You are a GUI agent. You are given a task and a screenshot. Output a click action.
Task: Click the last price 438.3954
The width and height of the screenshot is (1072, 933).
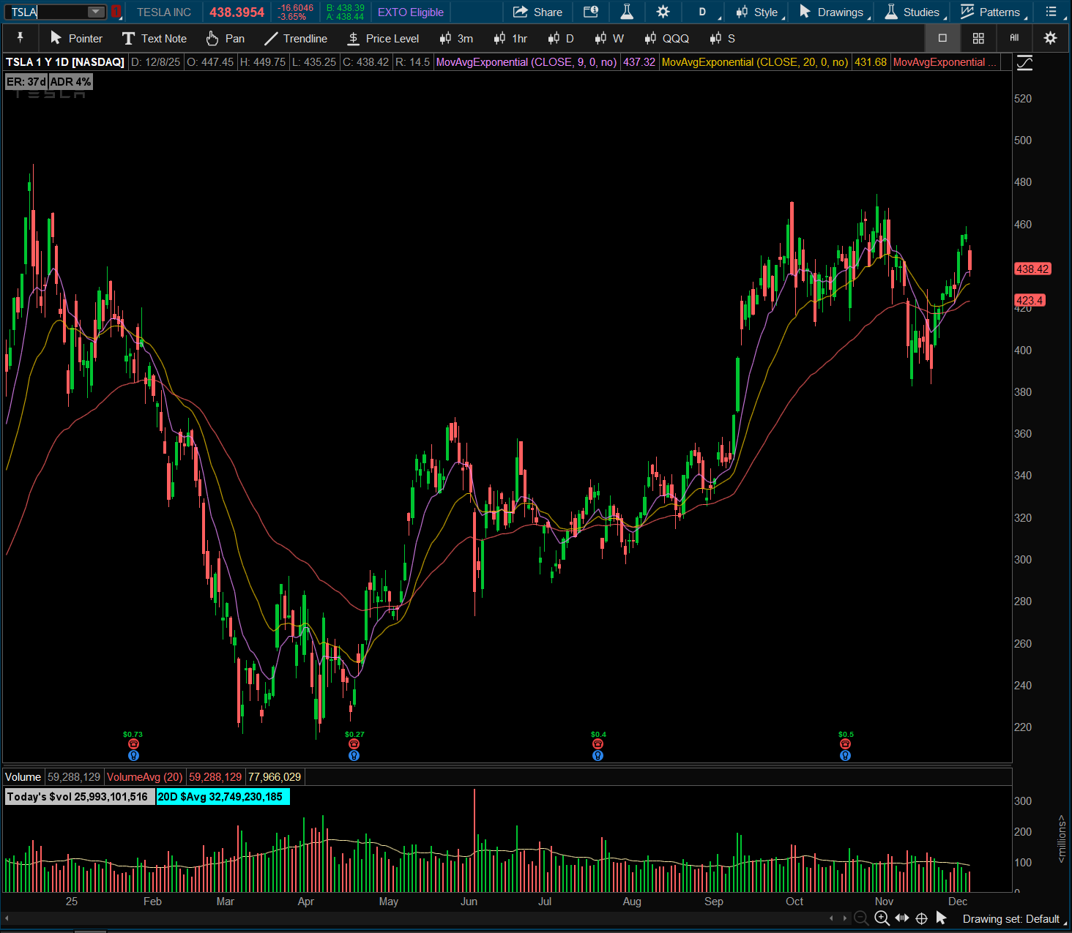coord(237,12)
